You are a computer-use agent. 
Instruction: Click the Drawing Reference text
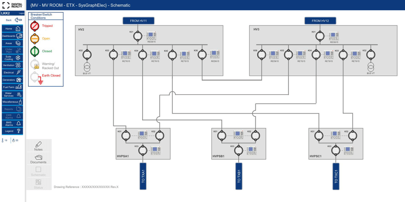(x=86, y=187)
